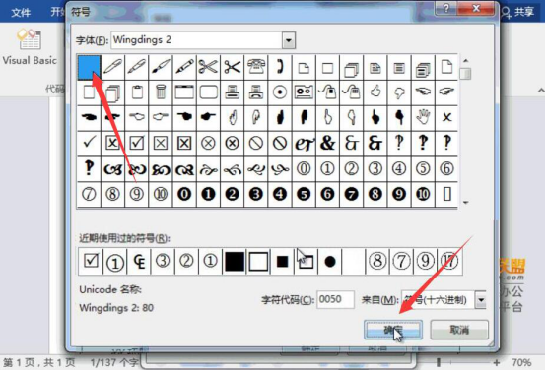Open the 文件 menu tab
Viewport: 546px width, 370px height.
click(21, 13)
